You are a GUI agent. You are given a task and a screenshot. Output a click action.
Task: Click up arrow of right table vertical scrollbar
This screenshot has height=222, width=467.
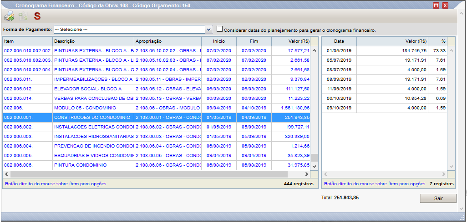[451, 50]
